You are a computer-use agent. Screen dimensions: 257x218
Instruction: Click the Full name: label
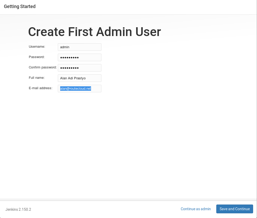coord(37,78)
